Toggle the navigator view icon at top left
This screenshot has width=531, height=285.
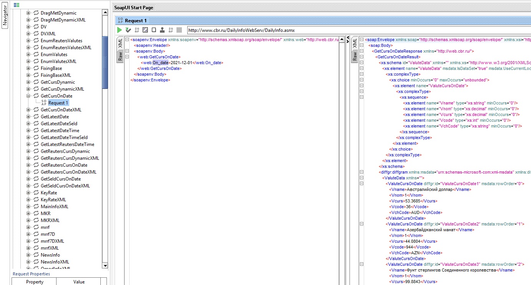[x=17, y=5]
